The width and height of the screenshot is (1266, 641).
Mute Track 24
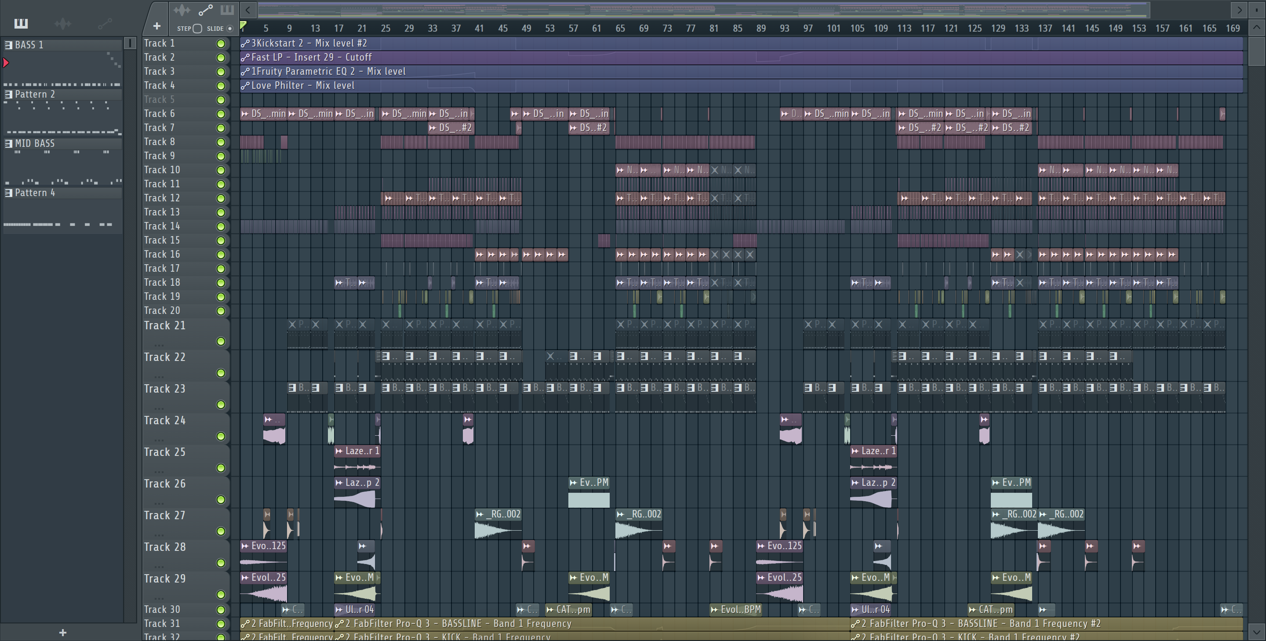pyautogui.click(x=221, y=436)
